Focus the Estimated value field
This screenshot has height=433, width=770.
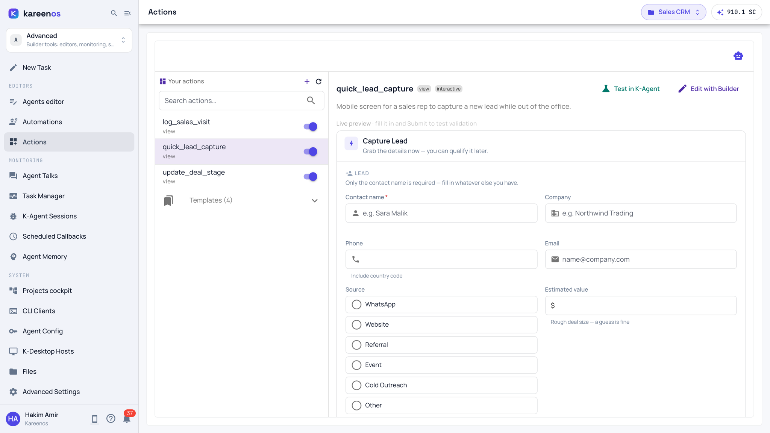tap(641, 306)
